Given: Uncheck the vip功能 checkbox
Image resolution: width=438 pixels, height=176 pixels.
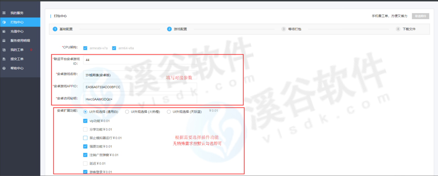Looking at the screenshot, I should 85,121.
